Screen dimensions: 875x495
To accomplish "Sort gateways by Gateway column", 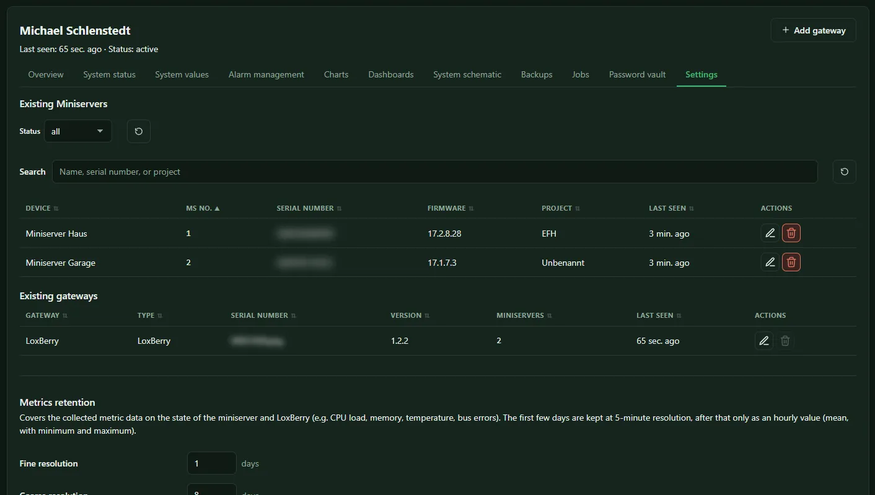I will tap(46, 315).
